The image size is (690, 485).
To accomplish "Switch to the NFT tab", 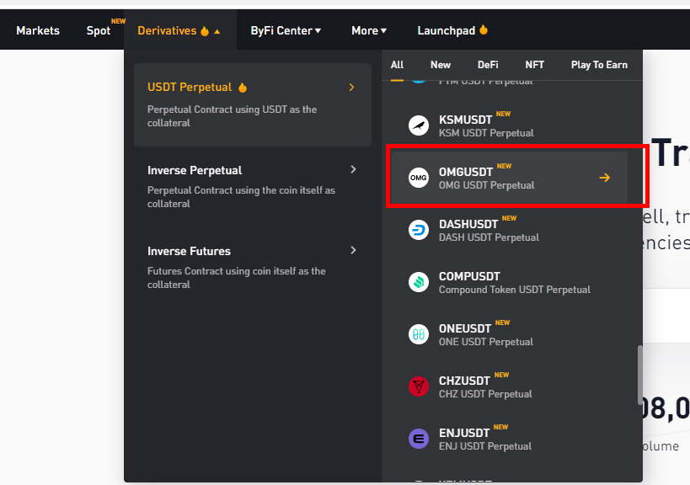I will 535,65.
